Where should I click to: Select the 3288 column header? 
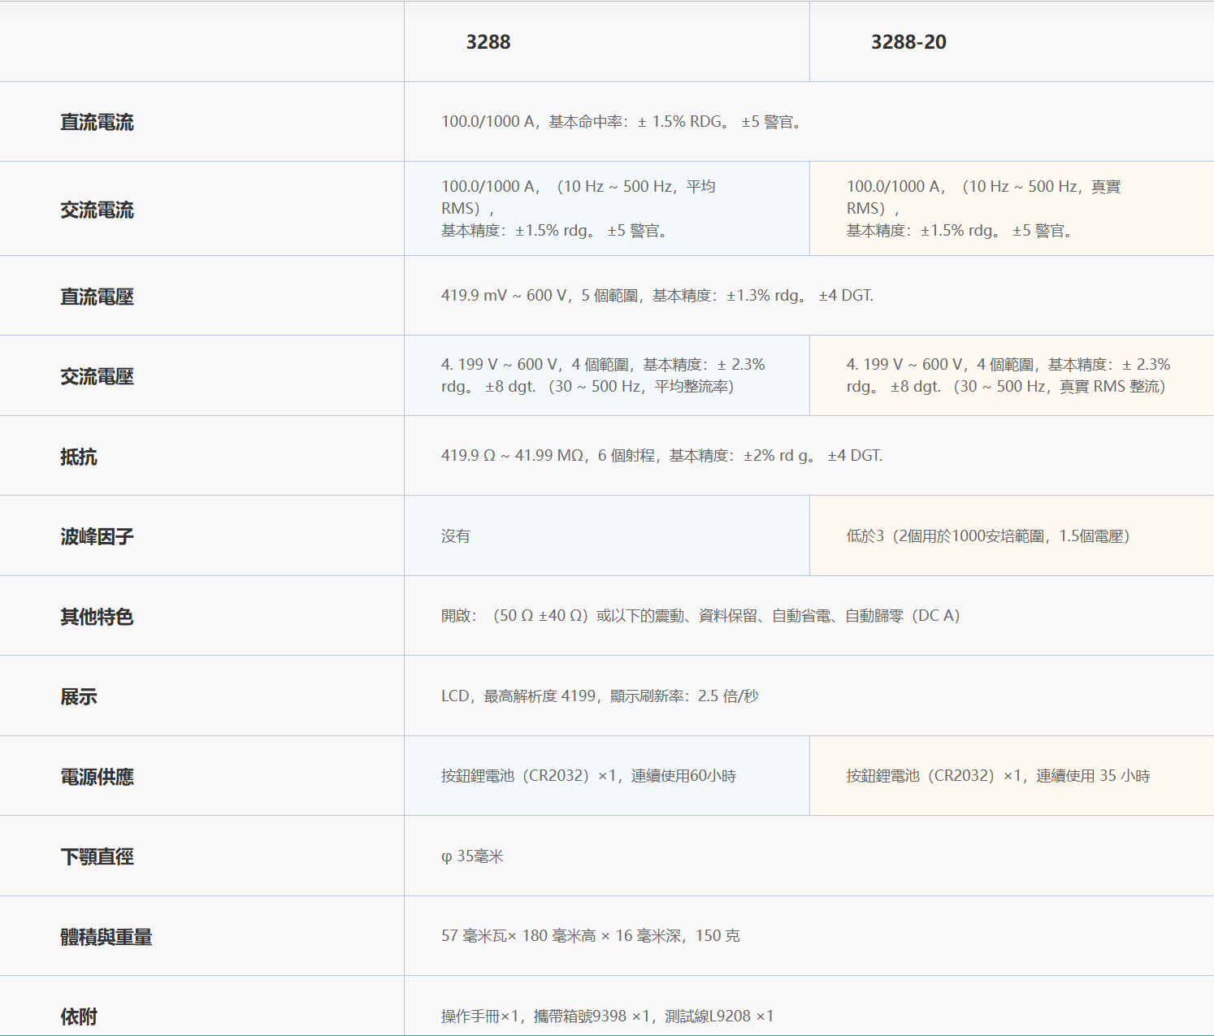coord(488,42)
